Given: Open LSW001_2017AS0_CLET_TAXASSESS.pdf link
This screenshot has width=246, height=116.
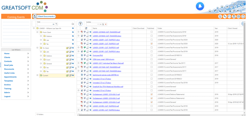Looking at the screenshot, I should coord(107,67).
